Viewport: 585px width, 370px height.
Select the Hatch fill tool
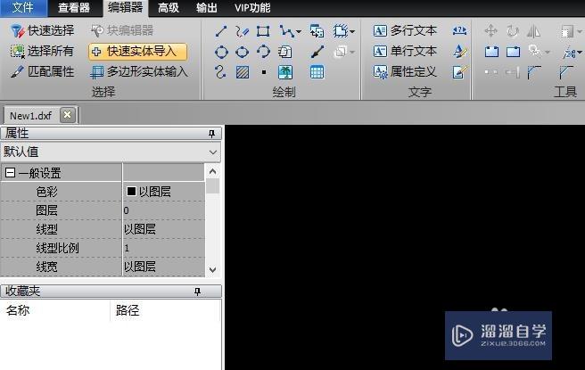(243, 72)
